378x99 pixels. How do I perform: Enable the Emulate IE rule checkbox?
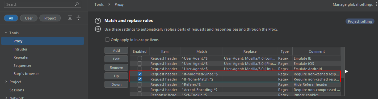click(140, 58)
